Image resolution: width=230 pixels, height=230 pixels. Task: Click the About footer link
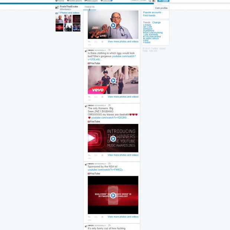pyautogui.click(x=162, y=49)
